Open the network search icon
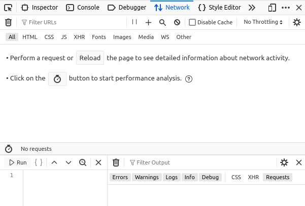 point(162,22)
